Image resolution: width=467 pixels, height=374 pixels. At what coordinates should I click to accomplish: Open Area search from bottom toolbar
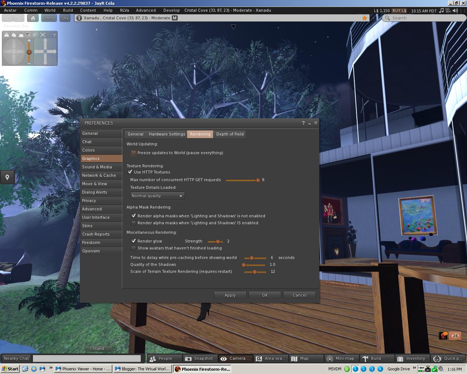(x=270, y=359)
